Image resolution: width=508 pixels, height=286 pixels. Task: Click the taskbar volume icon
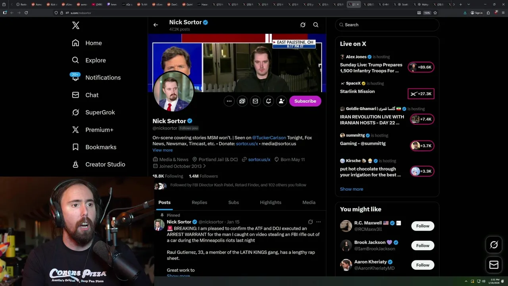(483, 281)
